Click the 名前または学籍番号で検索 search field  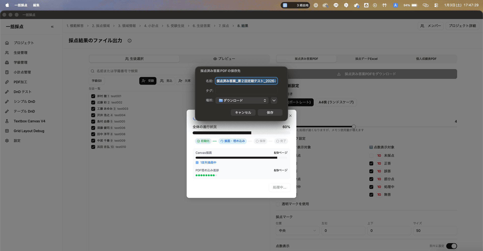141,71
